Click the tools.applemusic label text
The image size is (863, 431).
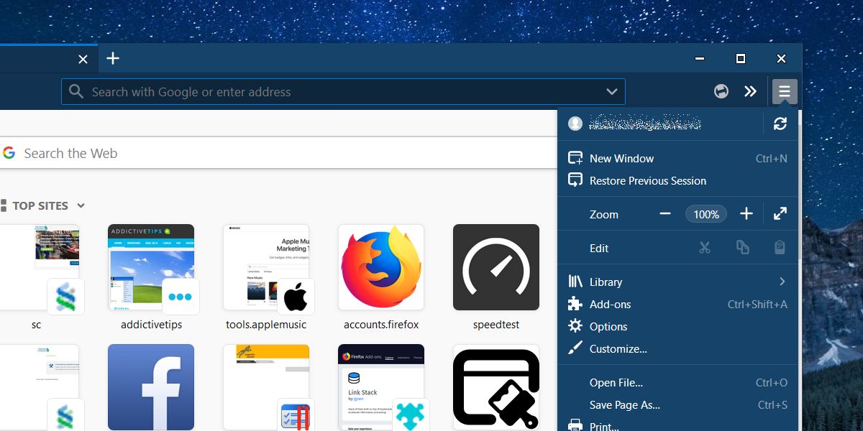tap(266, 325)
